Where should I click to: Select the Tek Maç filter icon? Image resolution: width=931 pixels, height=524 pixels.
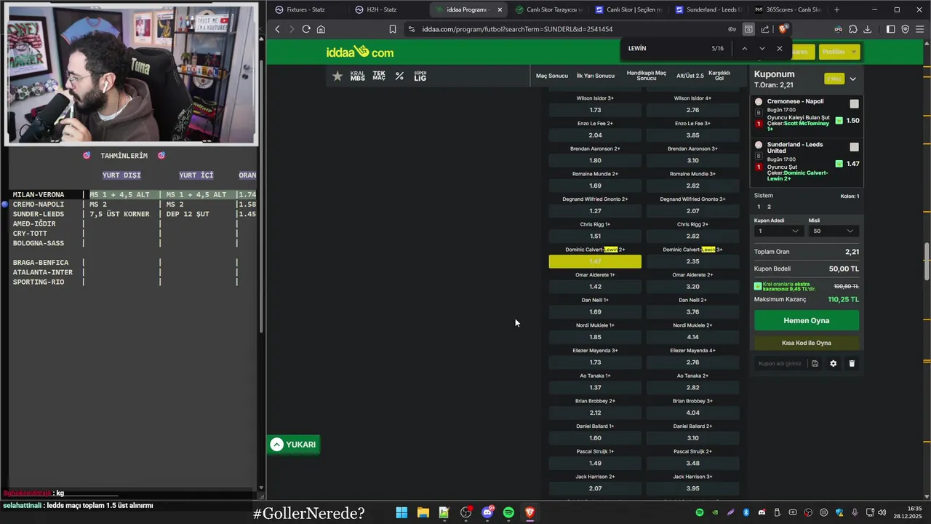coord(379,76)
